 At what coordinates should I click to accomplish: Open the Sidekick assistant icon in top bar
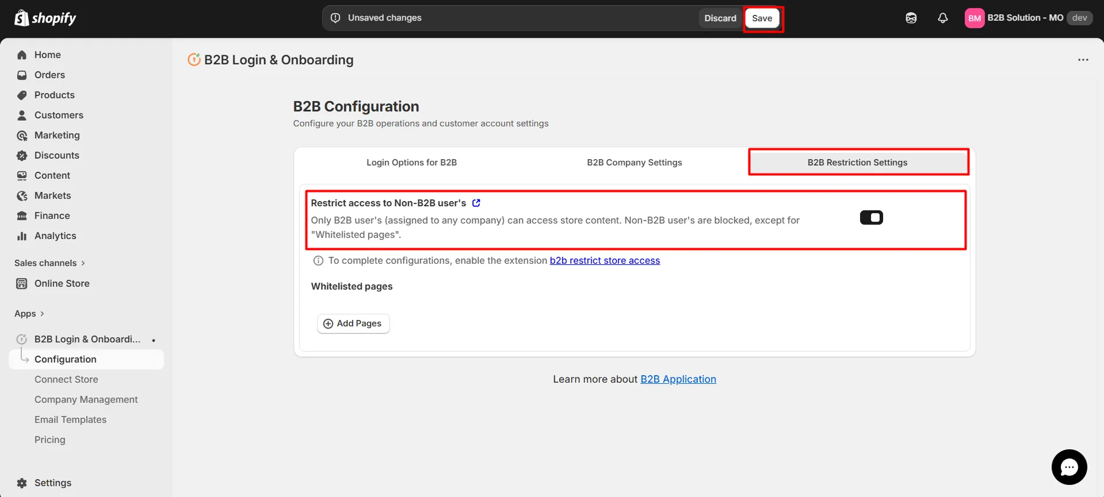coord(911,18)
